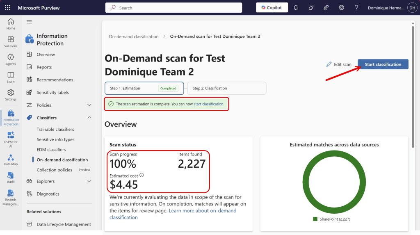Open Settings gear in top bar
The width and height of the screenshot is (420, 235).
[x=341, y=8]
